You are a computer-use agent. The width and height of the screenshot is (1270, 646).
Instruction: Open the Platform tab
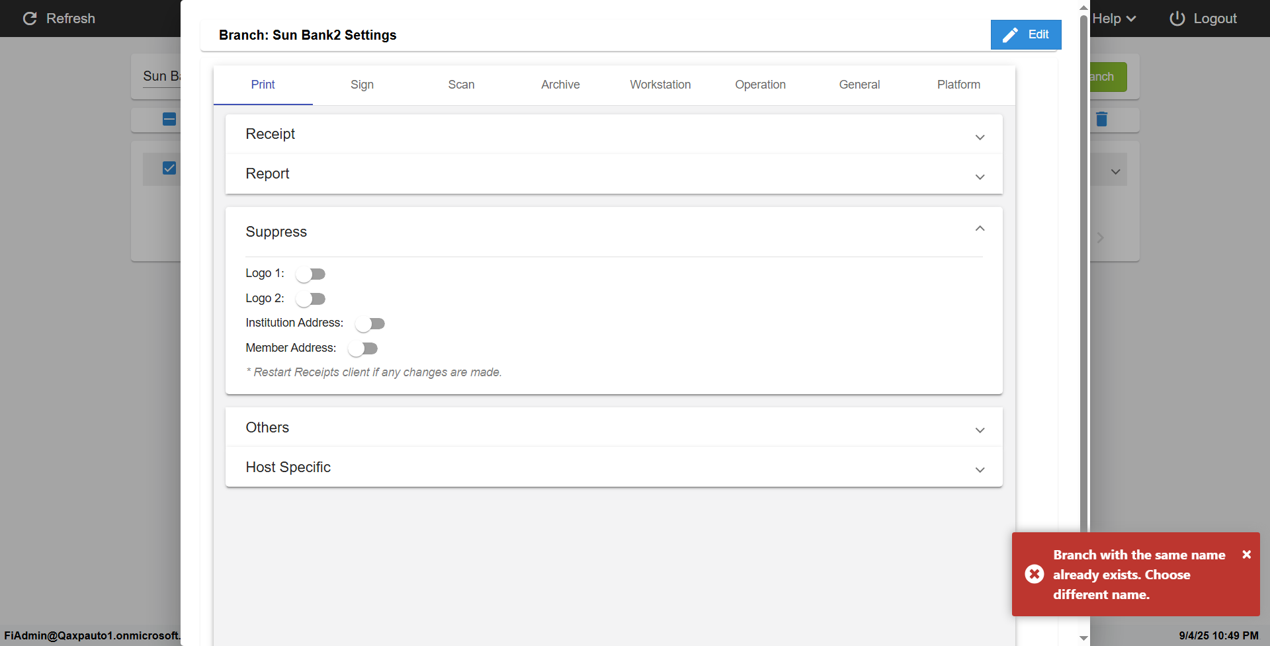click(x=958, y=85)
